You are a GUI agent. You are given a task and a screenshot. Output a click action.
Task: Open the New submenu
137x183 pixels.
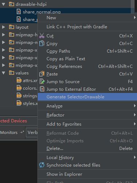pyautogui.click(x=87, y=18)
